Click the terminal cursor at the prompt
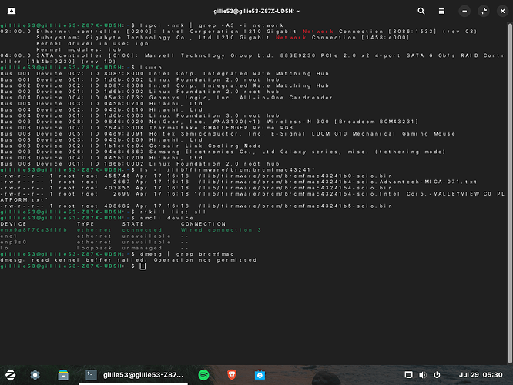 point(142,266)
